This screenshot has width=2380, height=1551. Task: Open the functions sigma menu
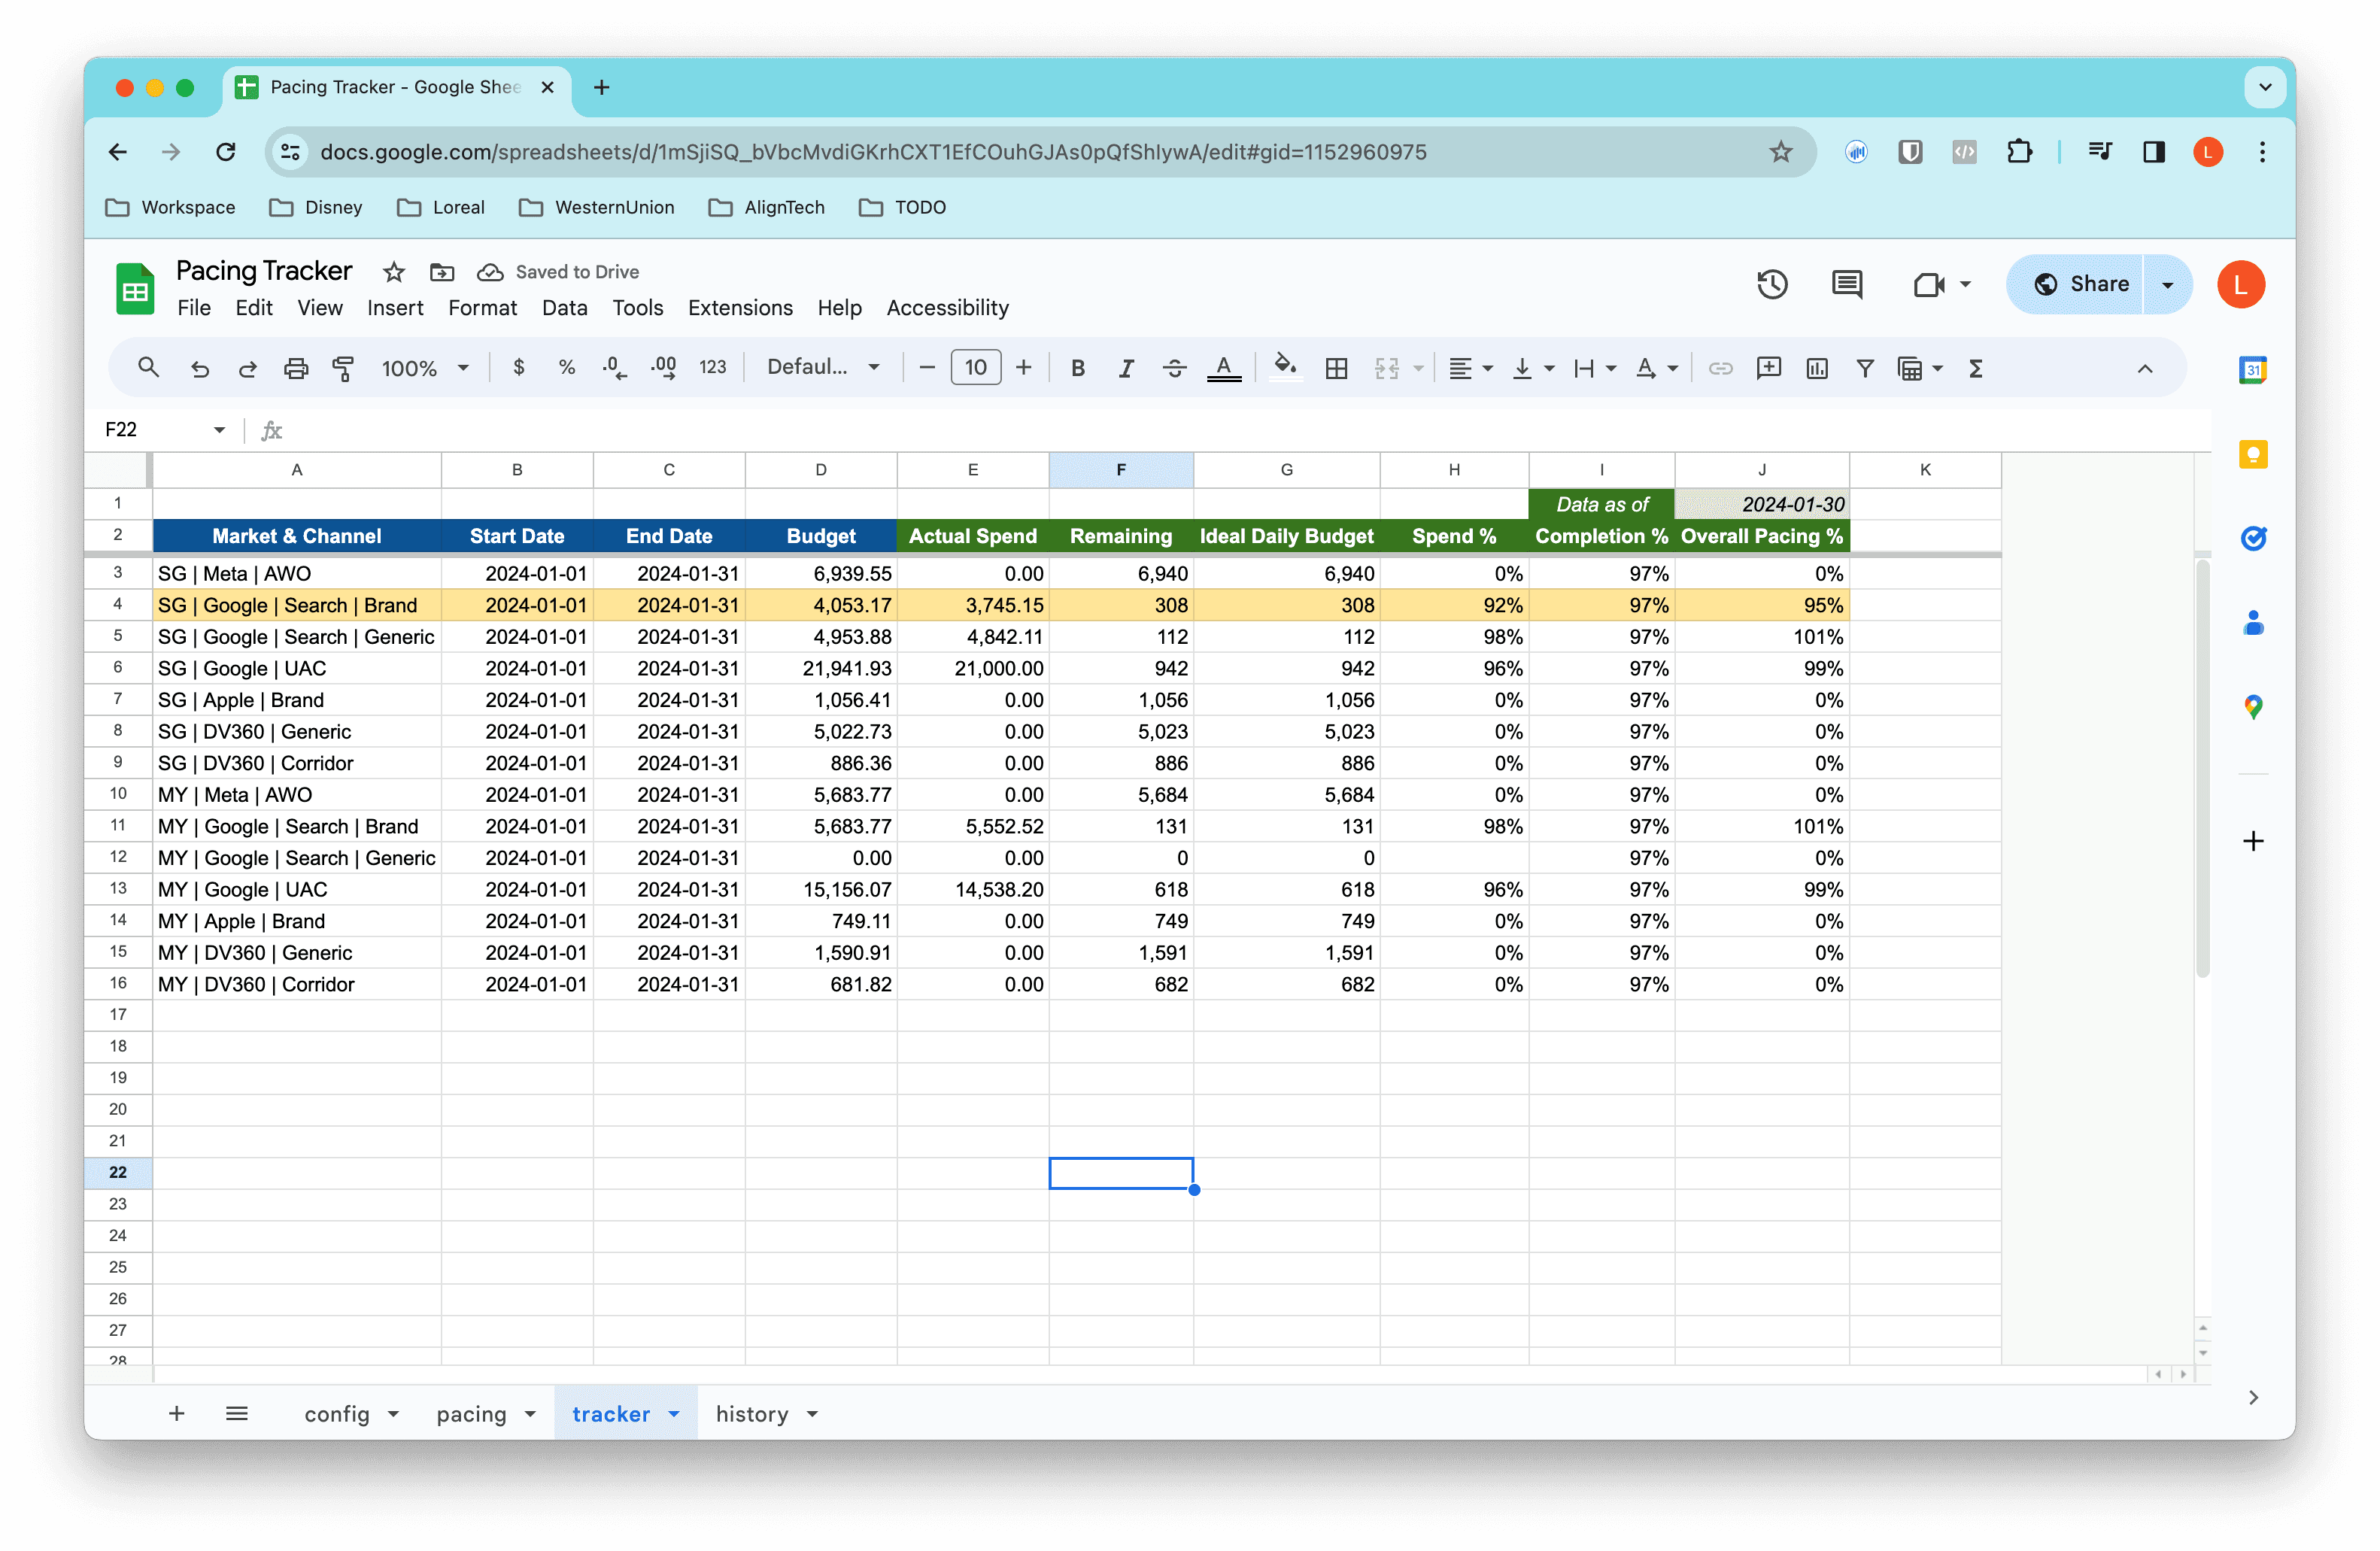click(x=1976, y=368)
